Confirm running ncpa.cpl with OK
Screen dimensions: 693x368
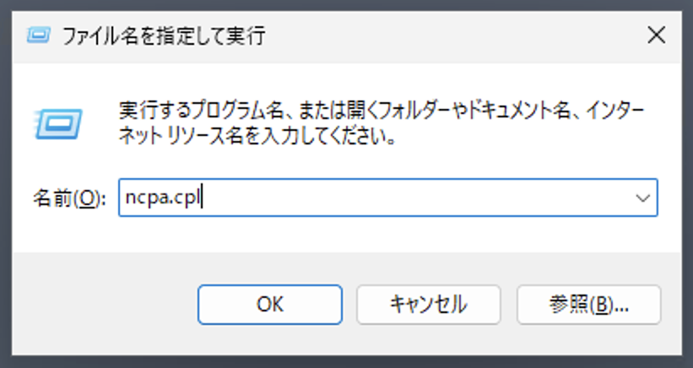coord(270,305)
